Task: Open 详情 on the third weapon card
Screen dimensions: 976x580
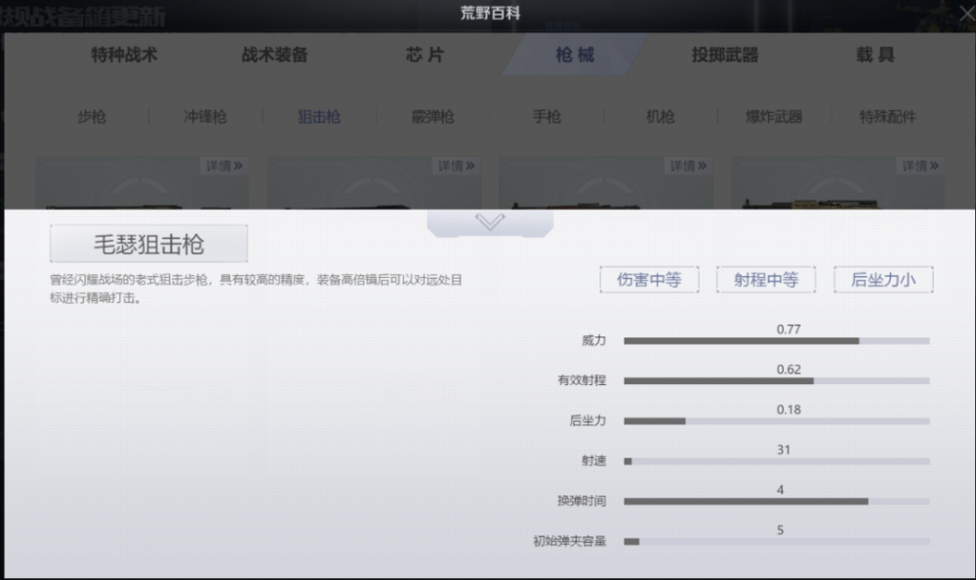Action: click(688, 166)
